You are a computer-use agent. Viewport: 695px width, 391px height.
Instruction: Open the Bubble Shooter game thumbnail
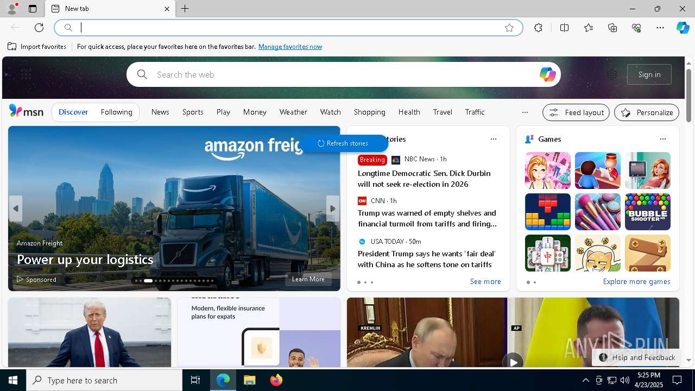pos(648,212)
